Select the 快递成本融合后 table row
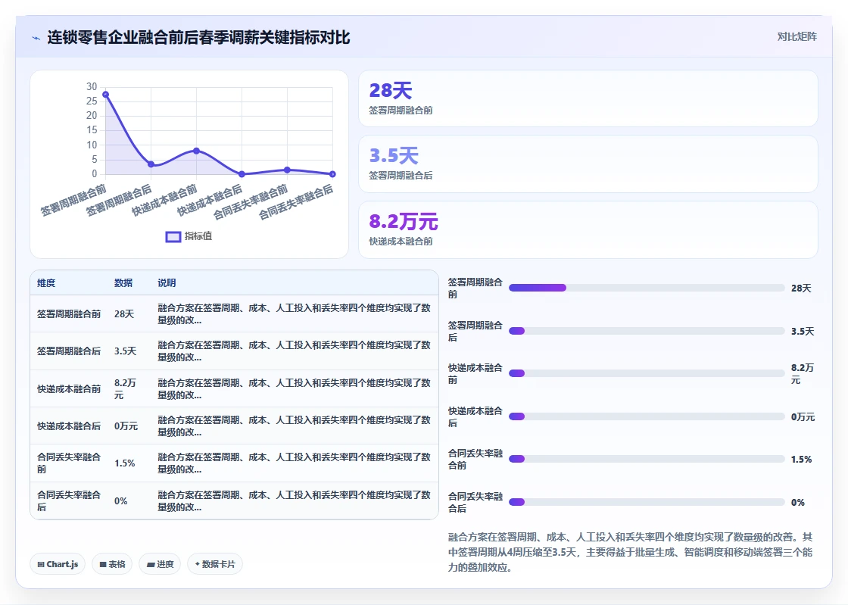 coord(234,426)
